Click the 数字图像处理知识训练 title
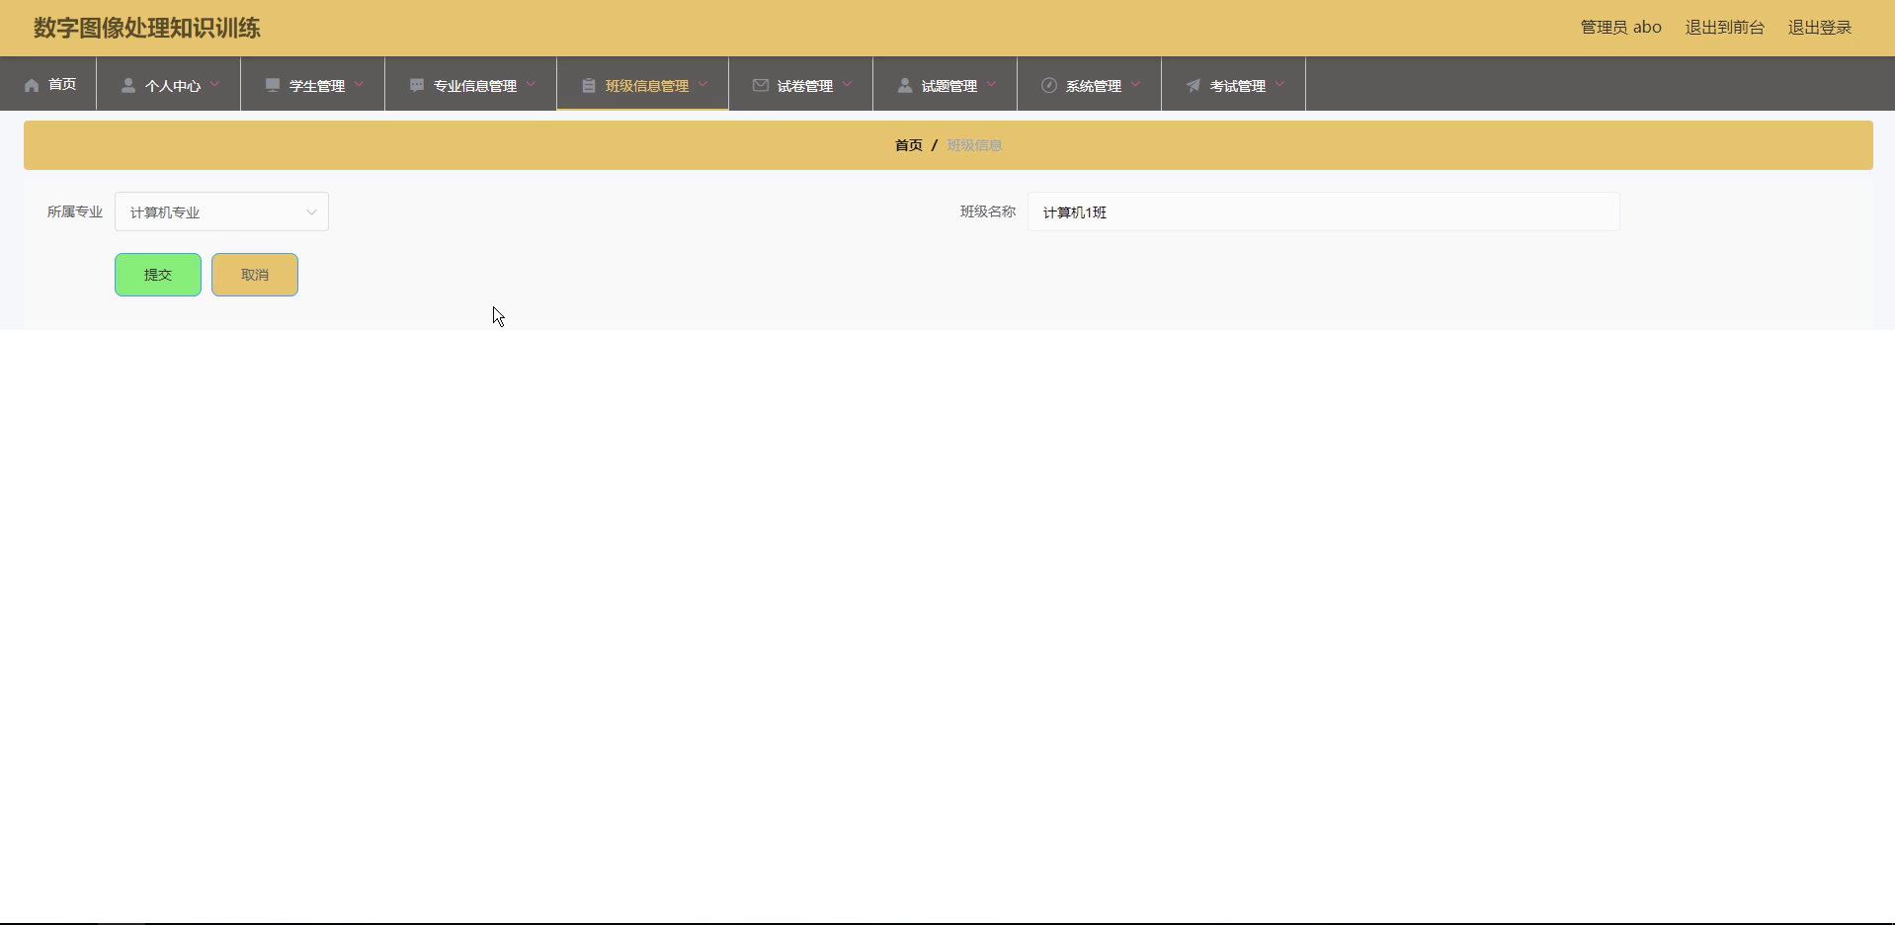1895x925 pixels. (x=147, y=28)
